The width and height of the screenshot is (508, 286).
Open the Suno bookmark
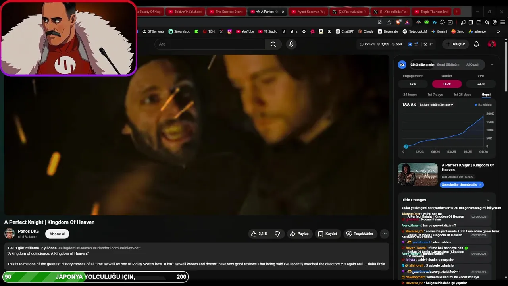click(458, 31)
